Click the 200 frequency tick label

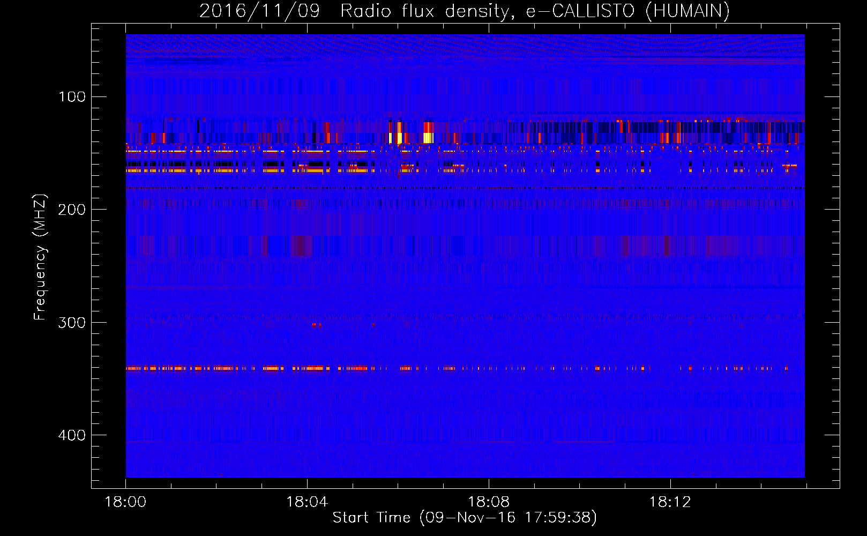pos(72,209)
